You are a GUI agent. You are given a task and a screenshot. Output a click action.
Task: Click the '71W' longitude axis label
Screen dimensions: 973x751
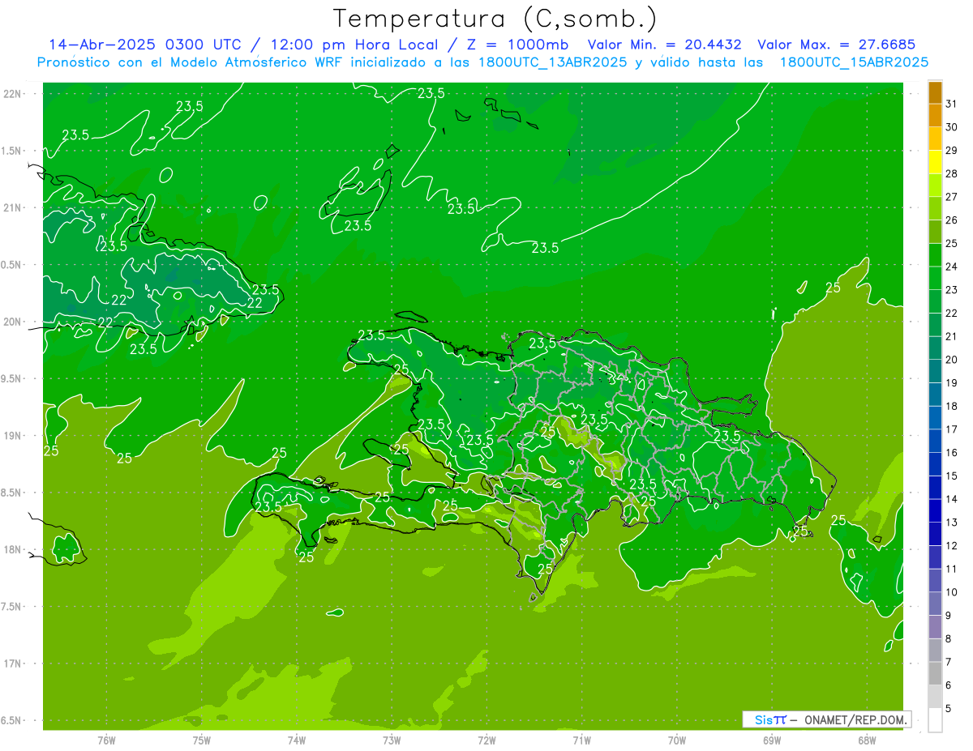(x=581, y=740)
